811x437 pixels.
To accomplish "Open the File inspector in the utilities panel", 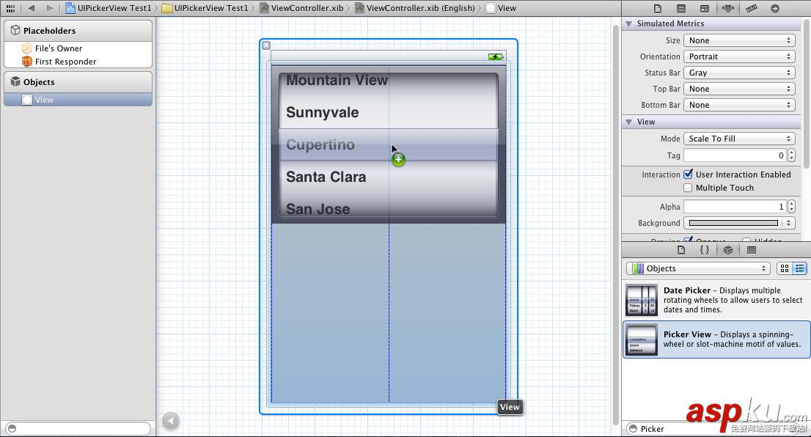I will pyautogui.click(x=658, y=8).
